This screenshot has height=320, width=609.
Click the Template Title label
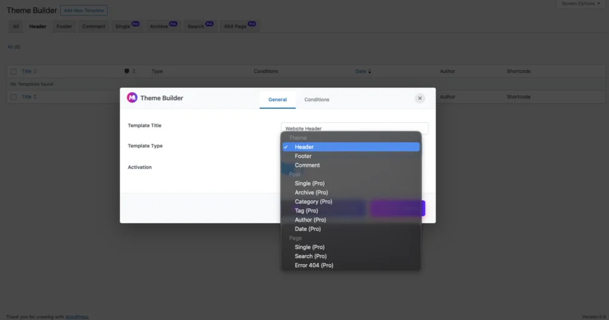(144, 126)
